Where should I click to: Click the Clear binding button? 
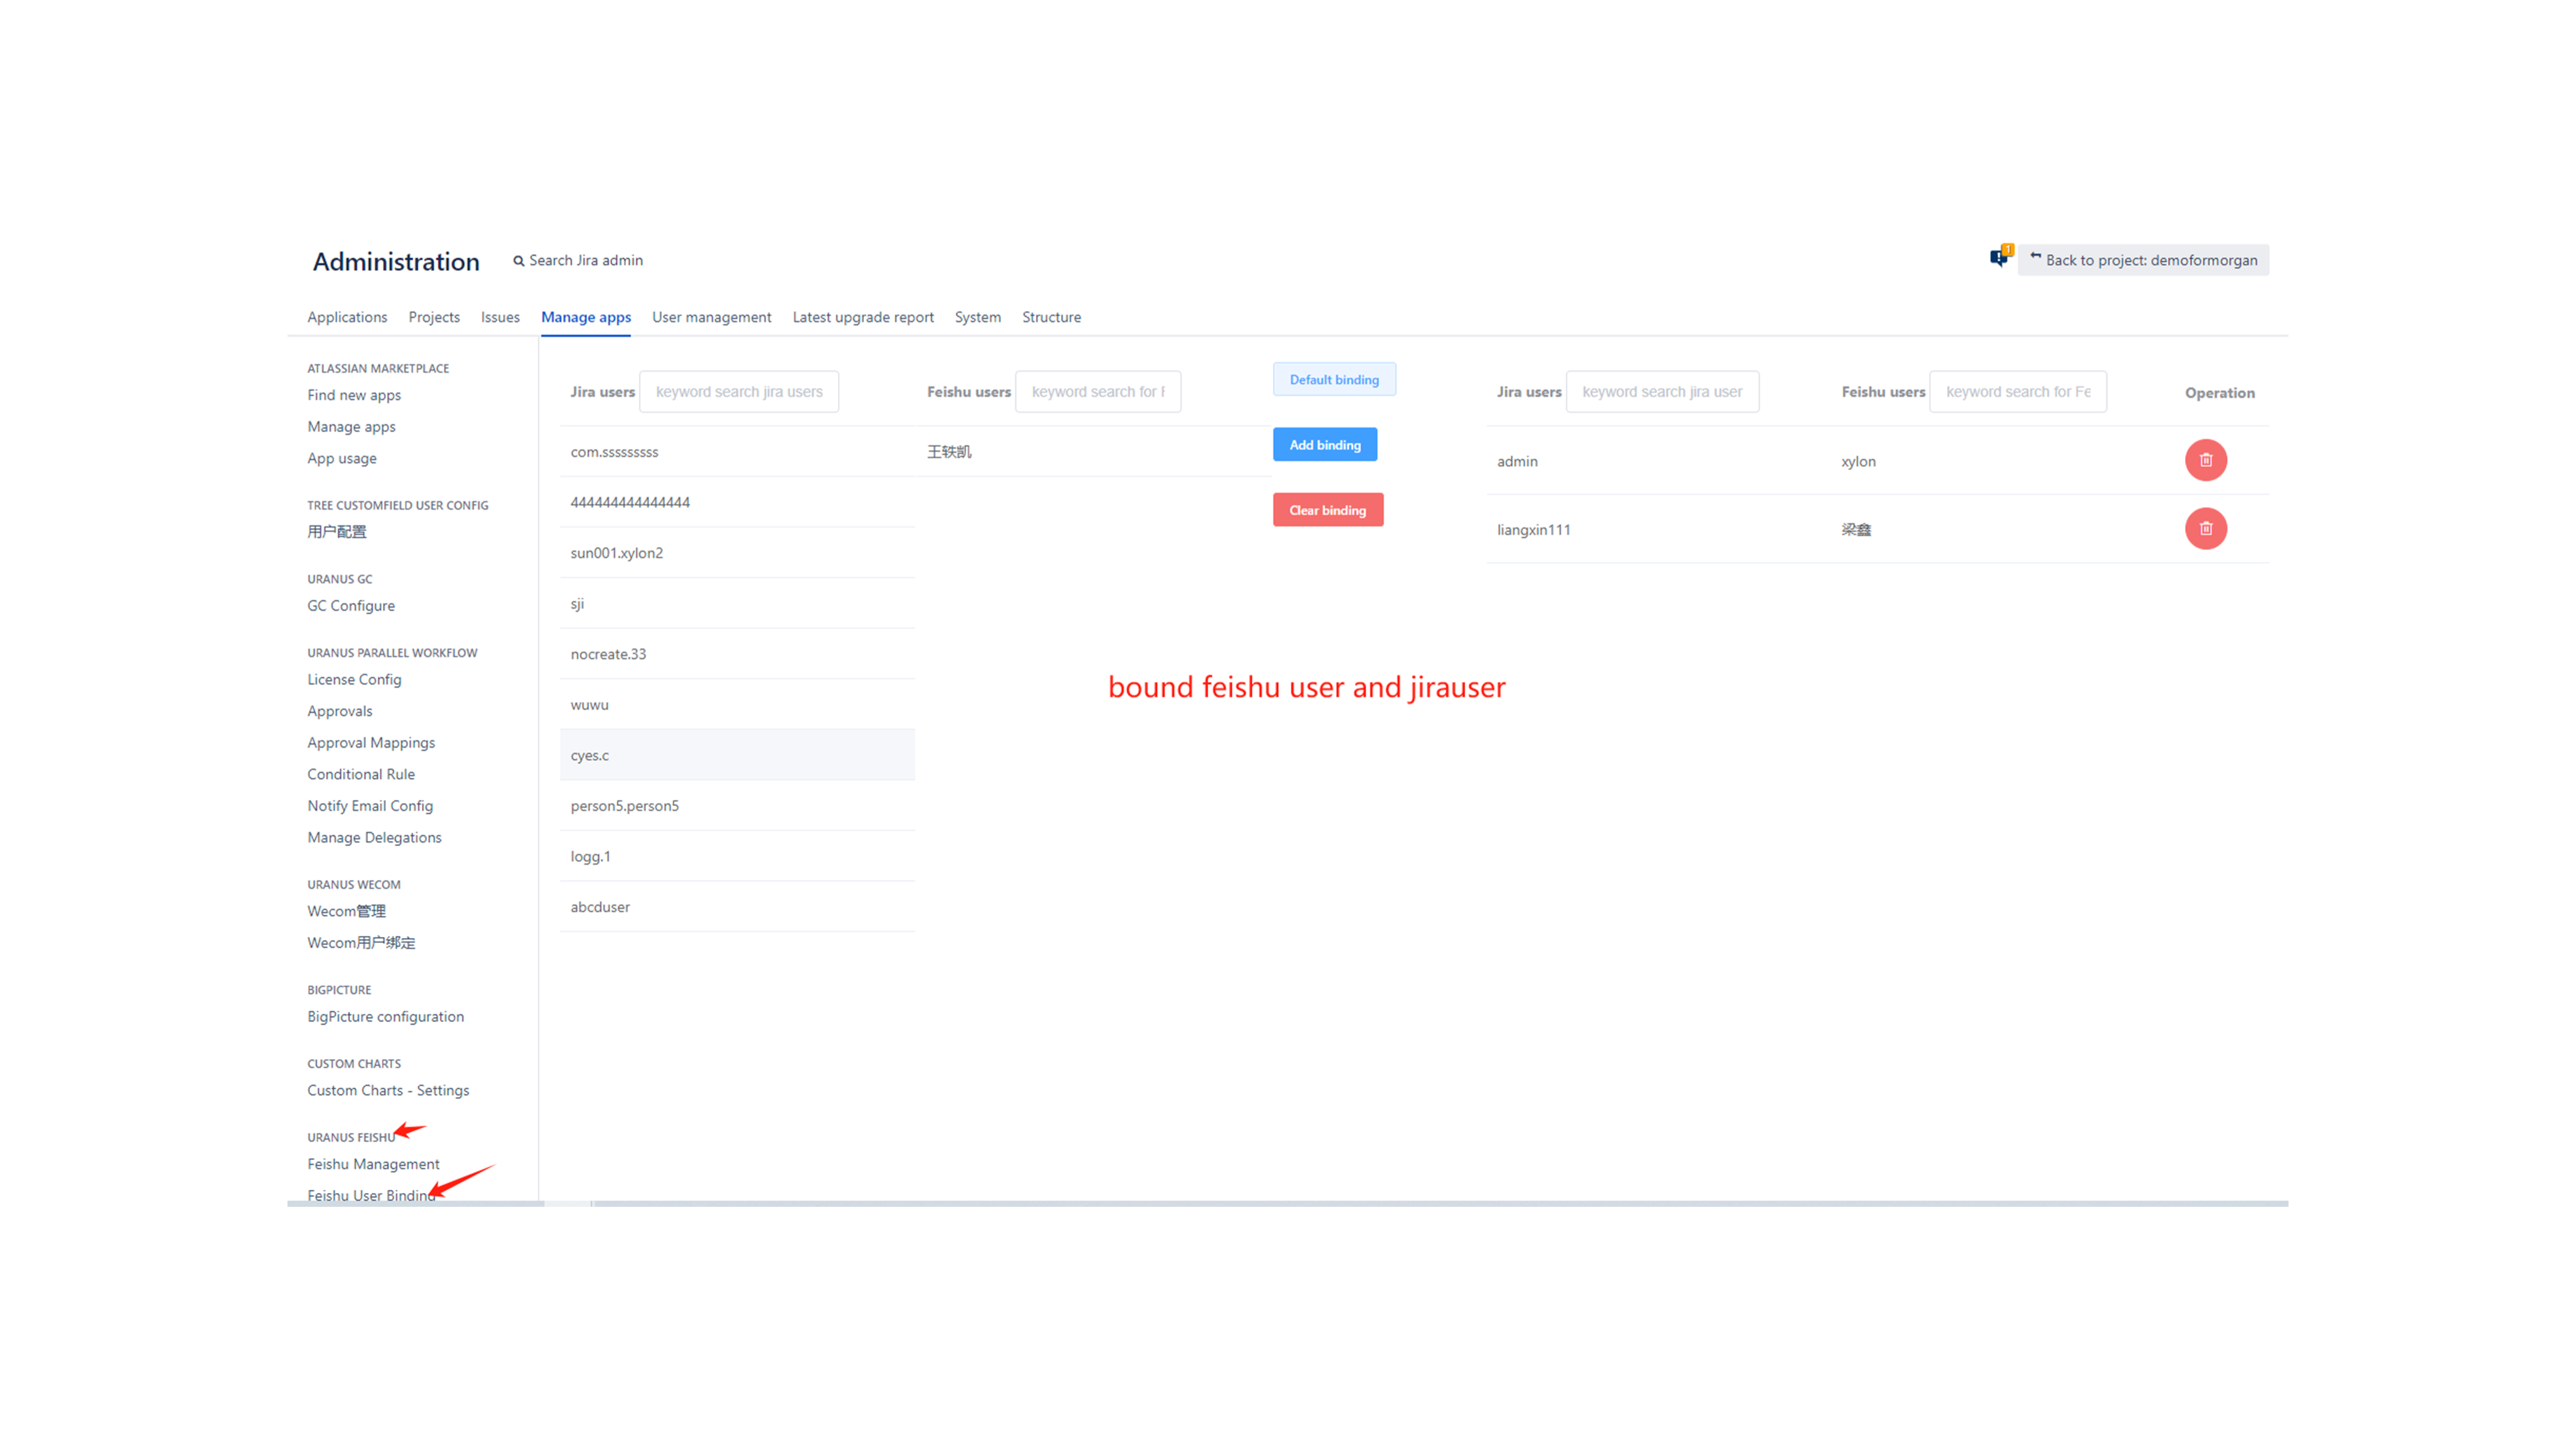1328,510
